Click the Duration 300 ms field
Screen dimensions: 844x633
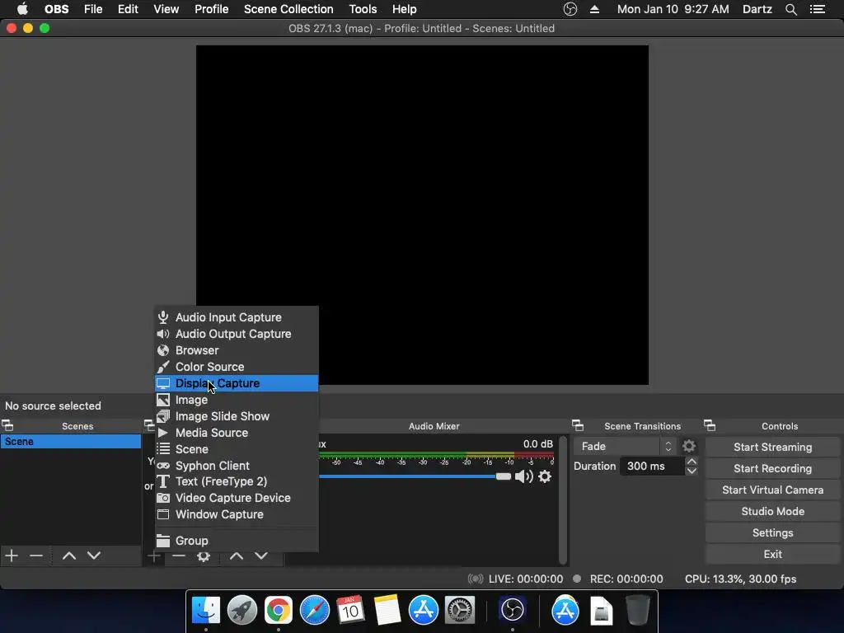(652, 467)
